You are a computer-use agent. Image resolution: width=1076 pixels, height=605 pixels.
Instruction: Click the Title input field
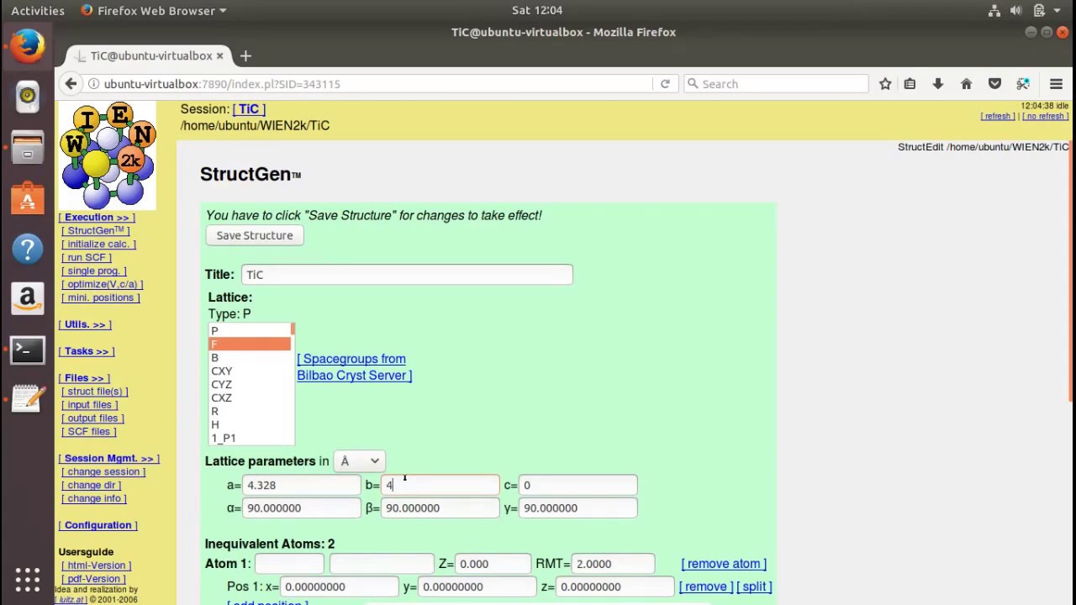[x=407, y=275]
